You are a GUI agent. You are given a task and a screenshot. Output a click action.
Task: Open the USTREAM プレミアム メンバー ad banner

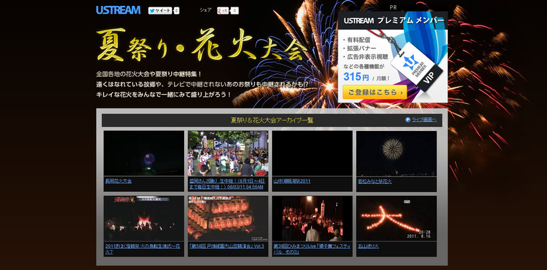(x=393, y=57)
